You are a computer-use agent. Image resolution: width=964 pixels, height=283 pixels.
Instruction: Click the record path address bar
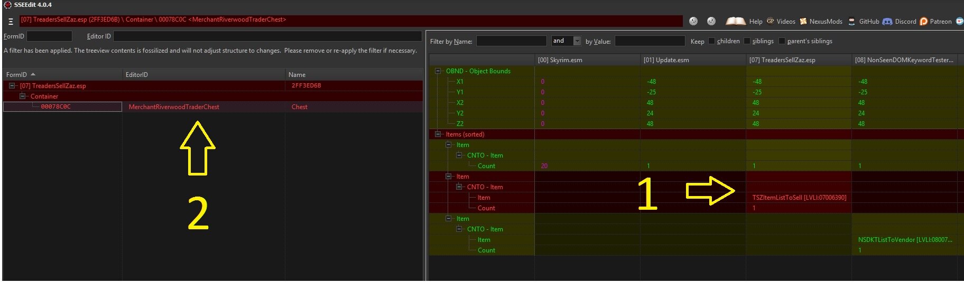pyautogui.click(x=351, y=20)
